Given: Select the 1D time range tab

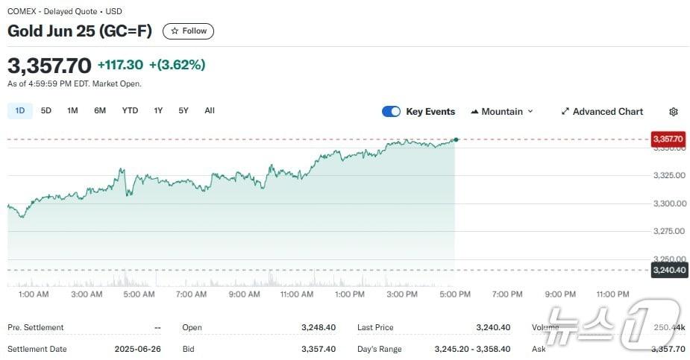Looking at the screenshot, I should 20,111.
